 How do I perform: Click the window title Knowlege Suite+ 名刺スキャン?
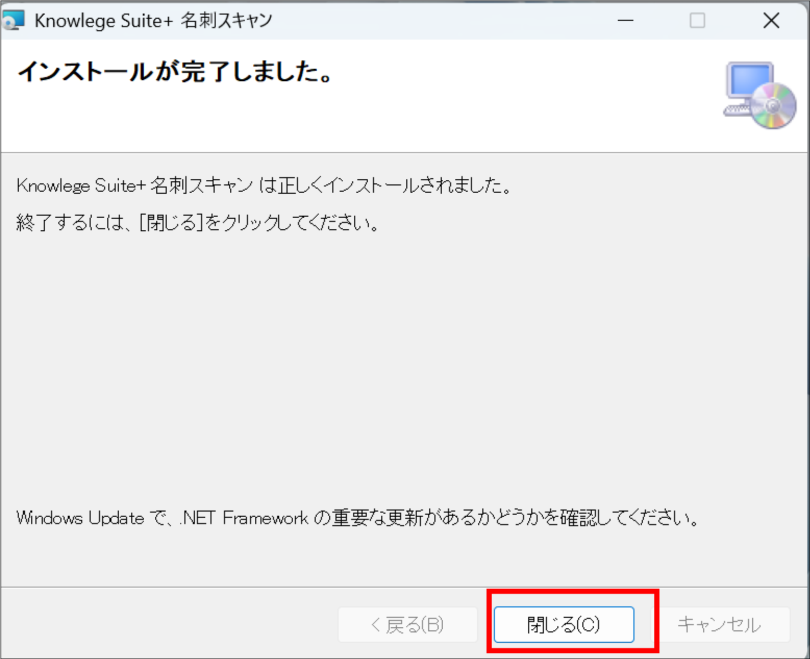154,21
